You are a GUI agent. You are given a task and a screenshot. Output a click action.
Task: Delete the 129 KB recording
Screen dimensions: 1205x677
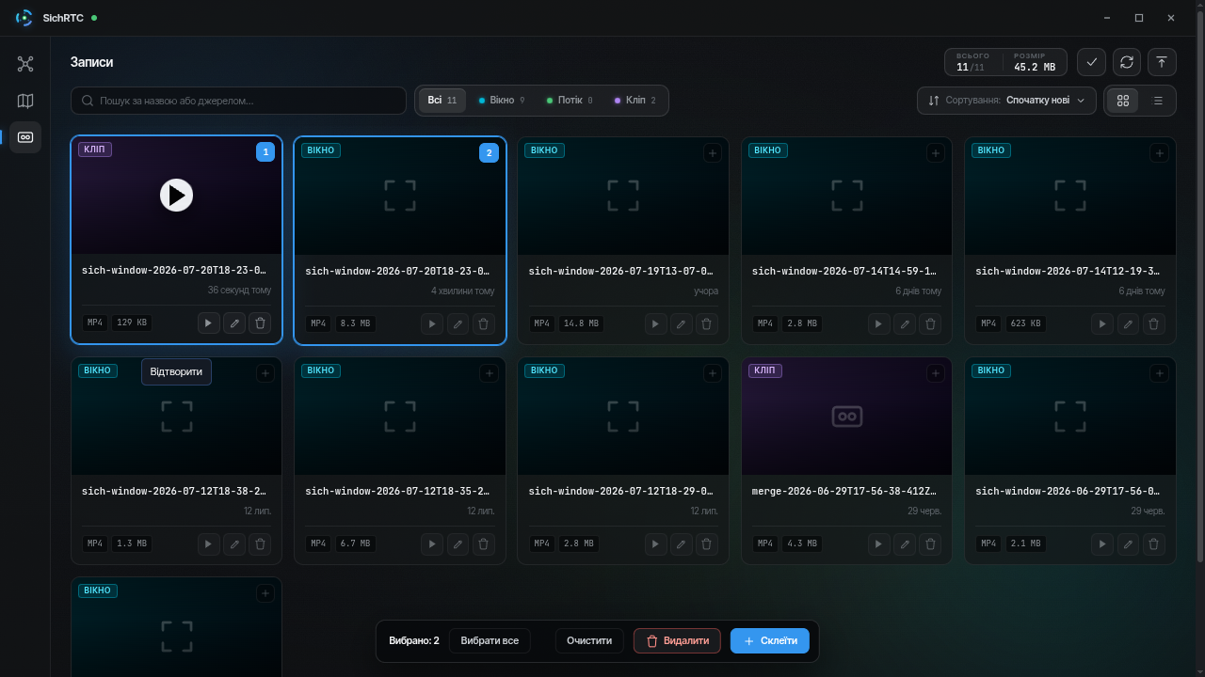tap(261, 323)
